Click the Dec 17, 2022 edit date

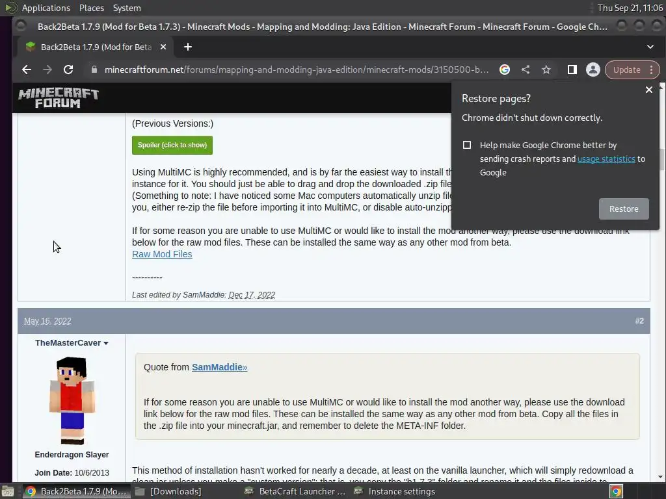point(252,295)
